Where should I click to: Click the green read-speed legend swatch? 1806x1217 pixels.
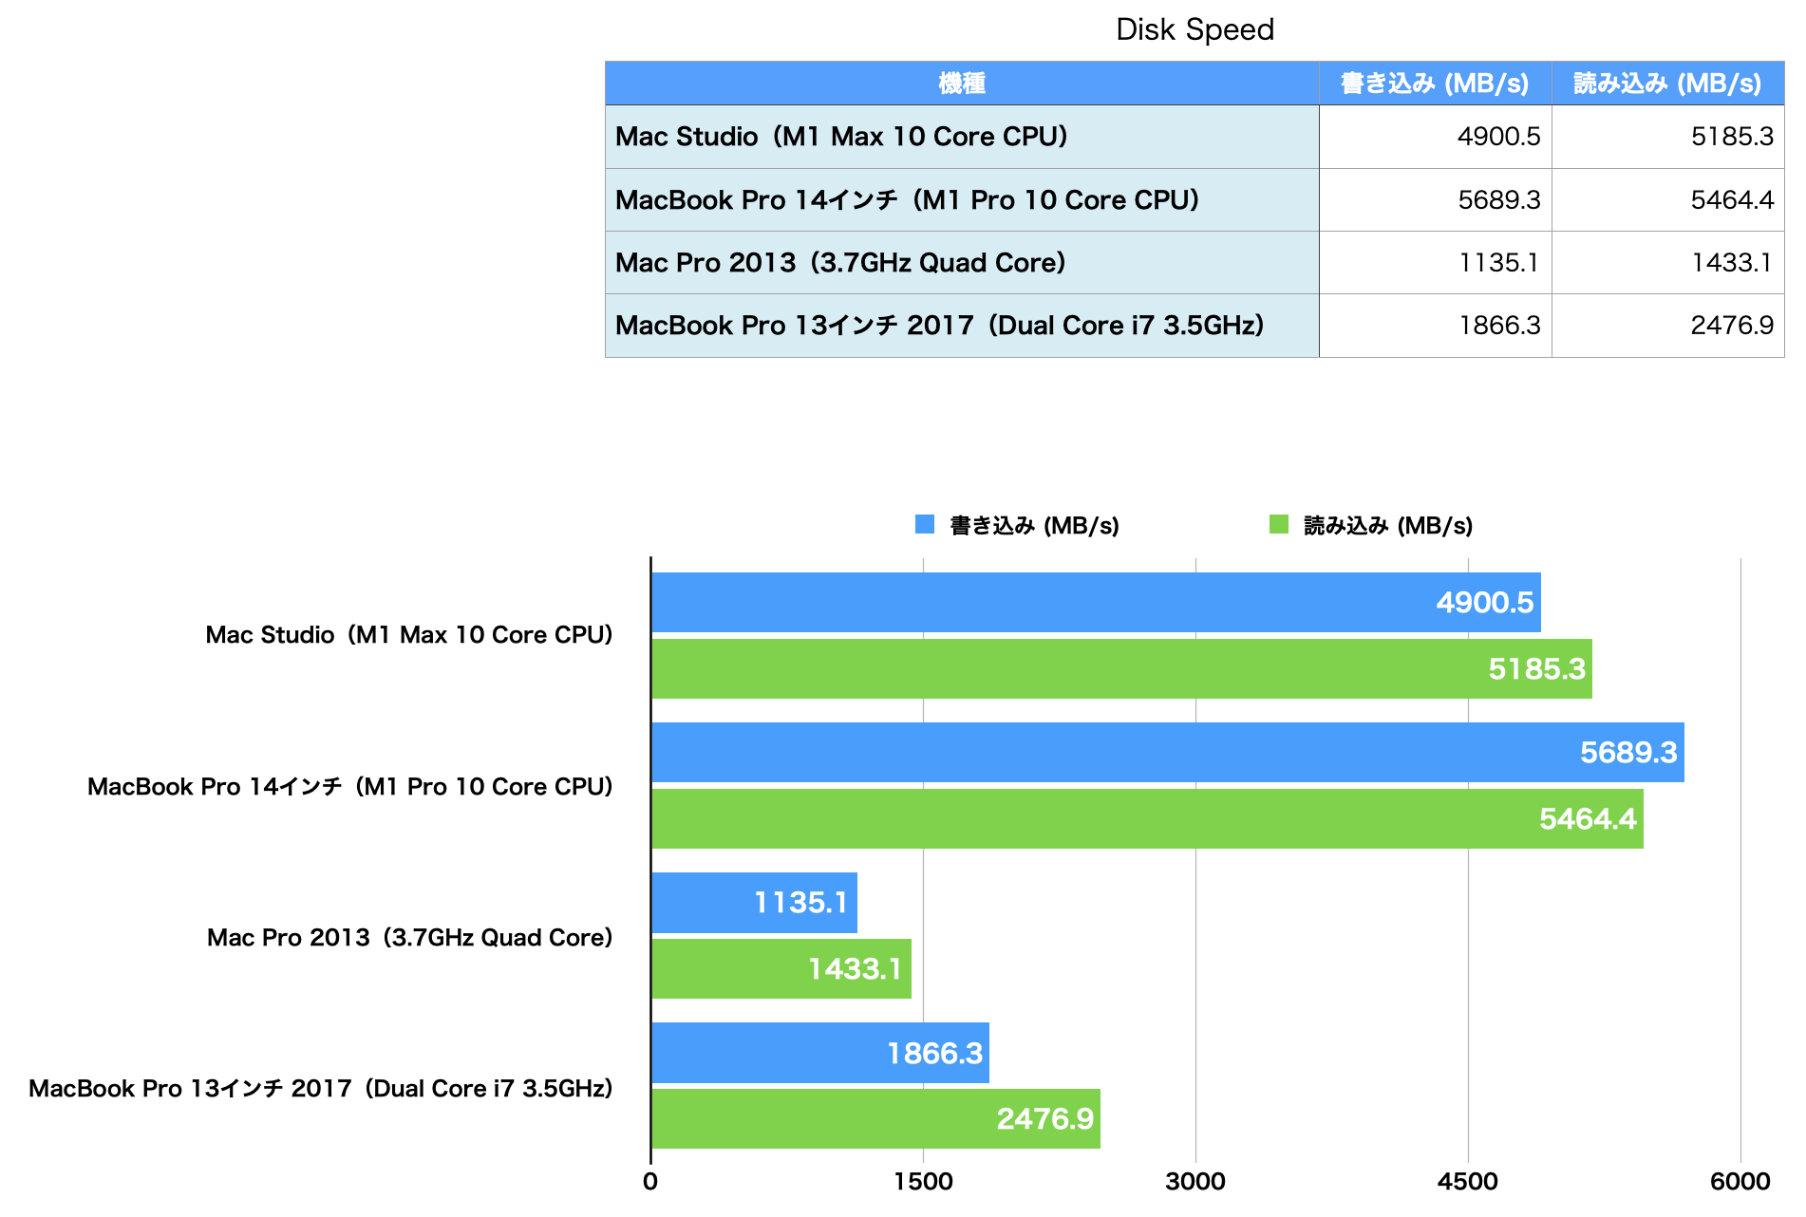pos(1278,525)
